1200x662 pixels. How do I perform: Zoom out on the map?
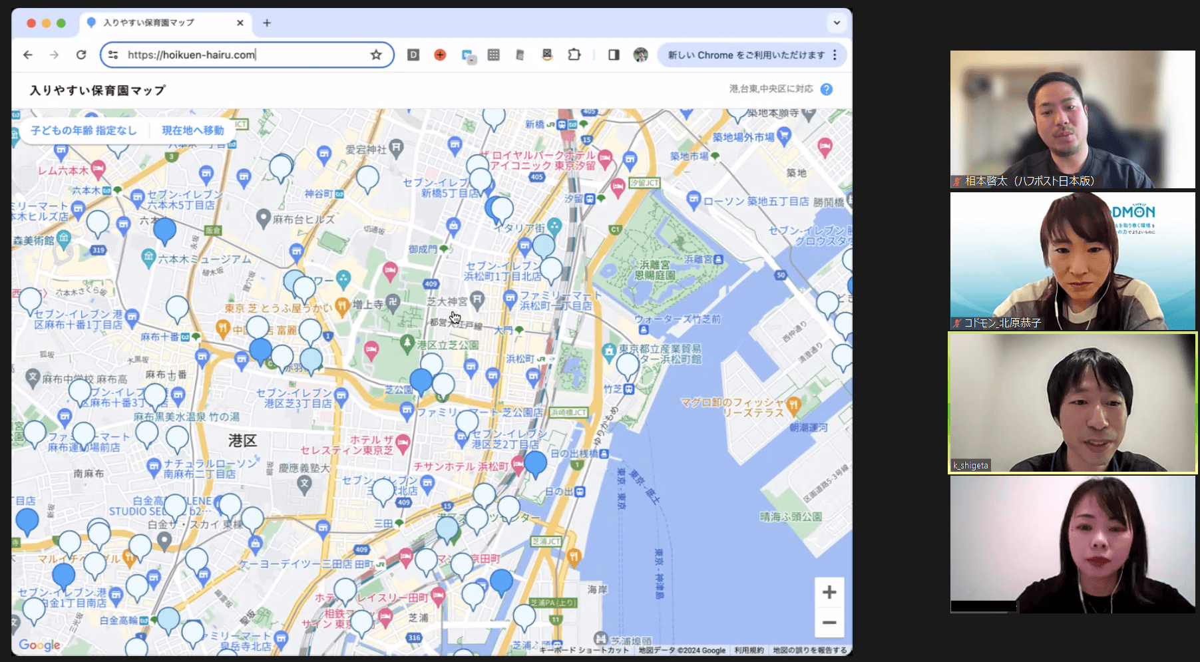click(x=829, y=623)
